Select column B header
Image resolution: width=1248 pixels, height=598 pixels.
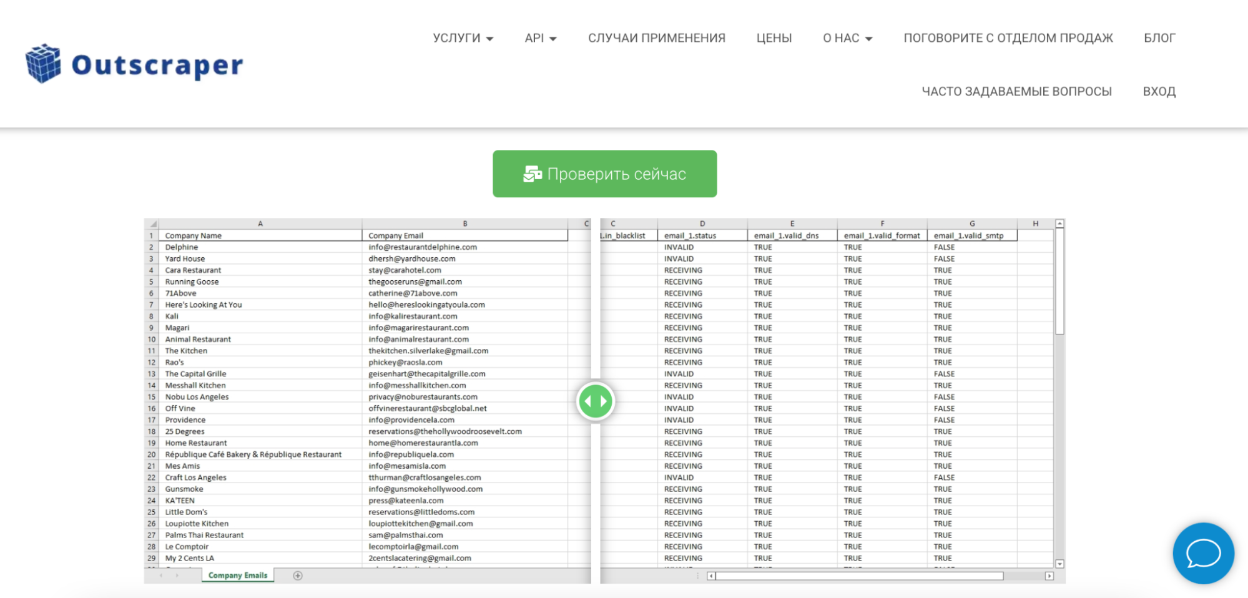[465, 223]
